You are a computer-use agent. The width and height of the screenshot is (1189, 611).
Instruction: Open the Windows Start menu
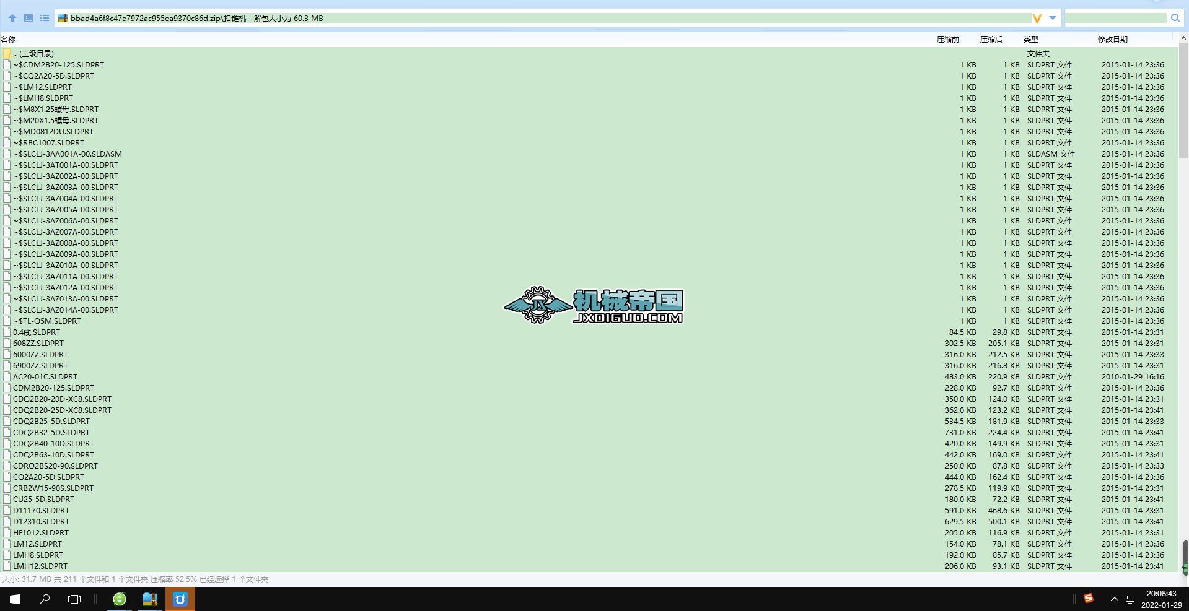click(14, 599)
